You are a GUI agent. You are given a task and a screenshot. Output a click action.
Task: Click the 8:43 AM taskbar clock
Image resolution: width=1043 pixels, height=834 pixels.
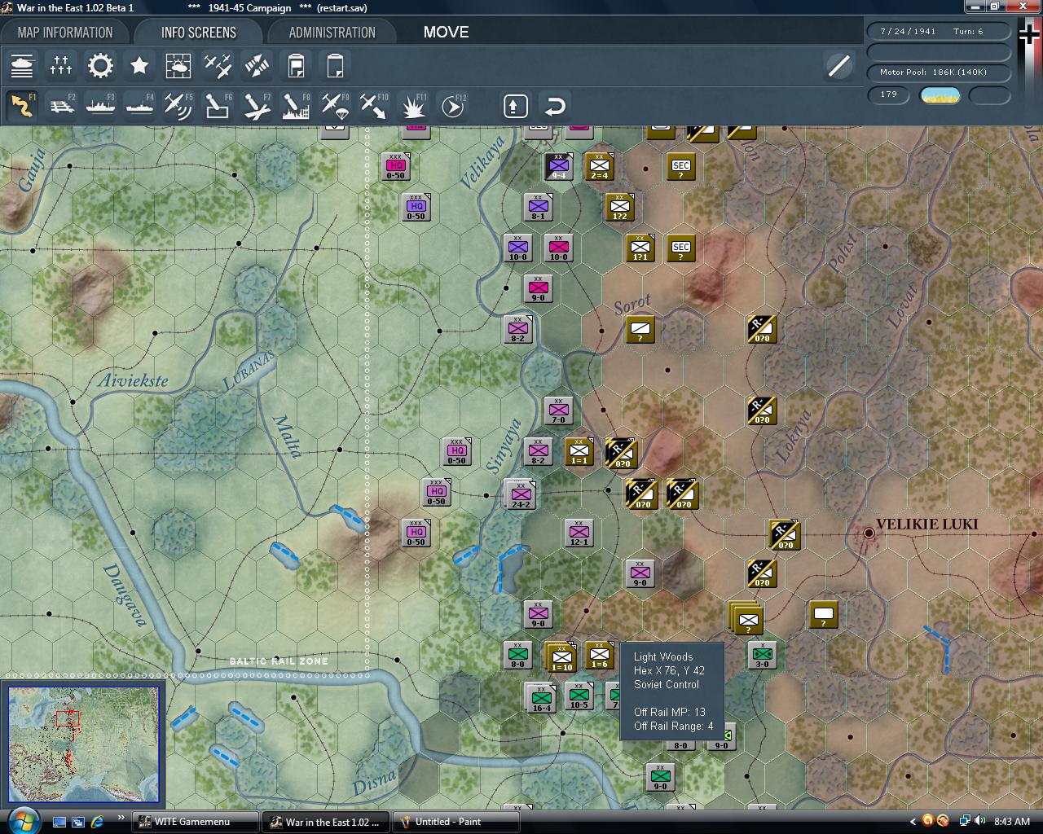point(1012,822)
